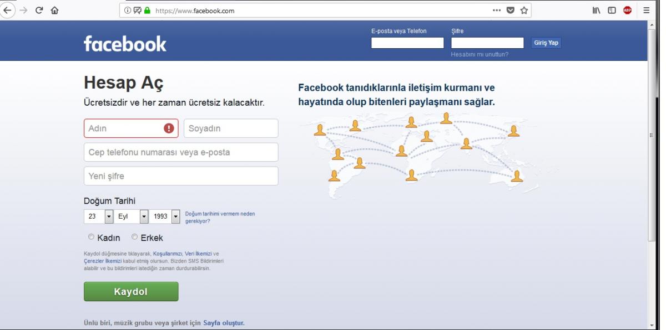Save page to Pocket icon

click(x=510, y=10)
